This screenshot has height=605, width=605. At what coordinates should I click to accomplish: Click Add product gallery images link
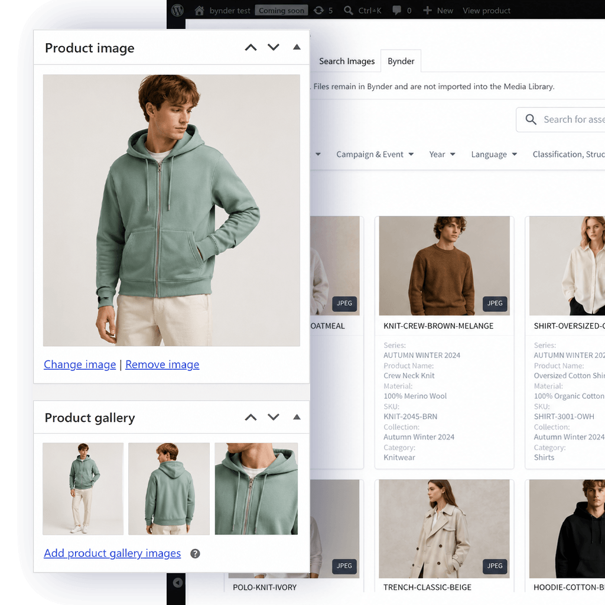pyautogui.click(x=112, y=553)
